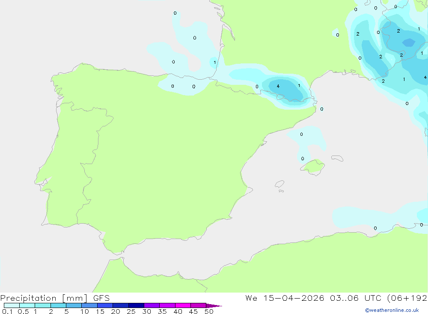Pick the 25–30 mm legend swatch
Viewport: 428px width, 314px height.
coord(136,305)
